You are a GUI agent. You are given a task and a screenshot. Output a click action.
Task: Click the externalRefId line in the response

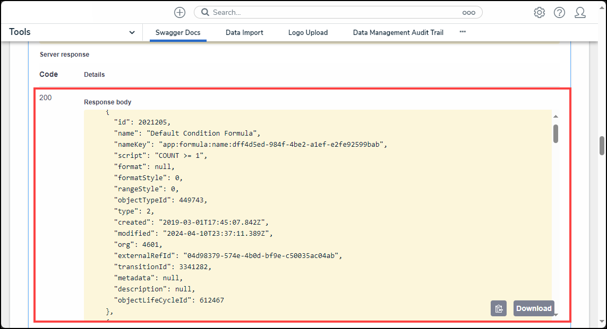(228, 256)
